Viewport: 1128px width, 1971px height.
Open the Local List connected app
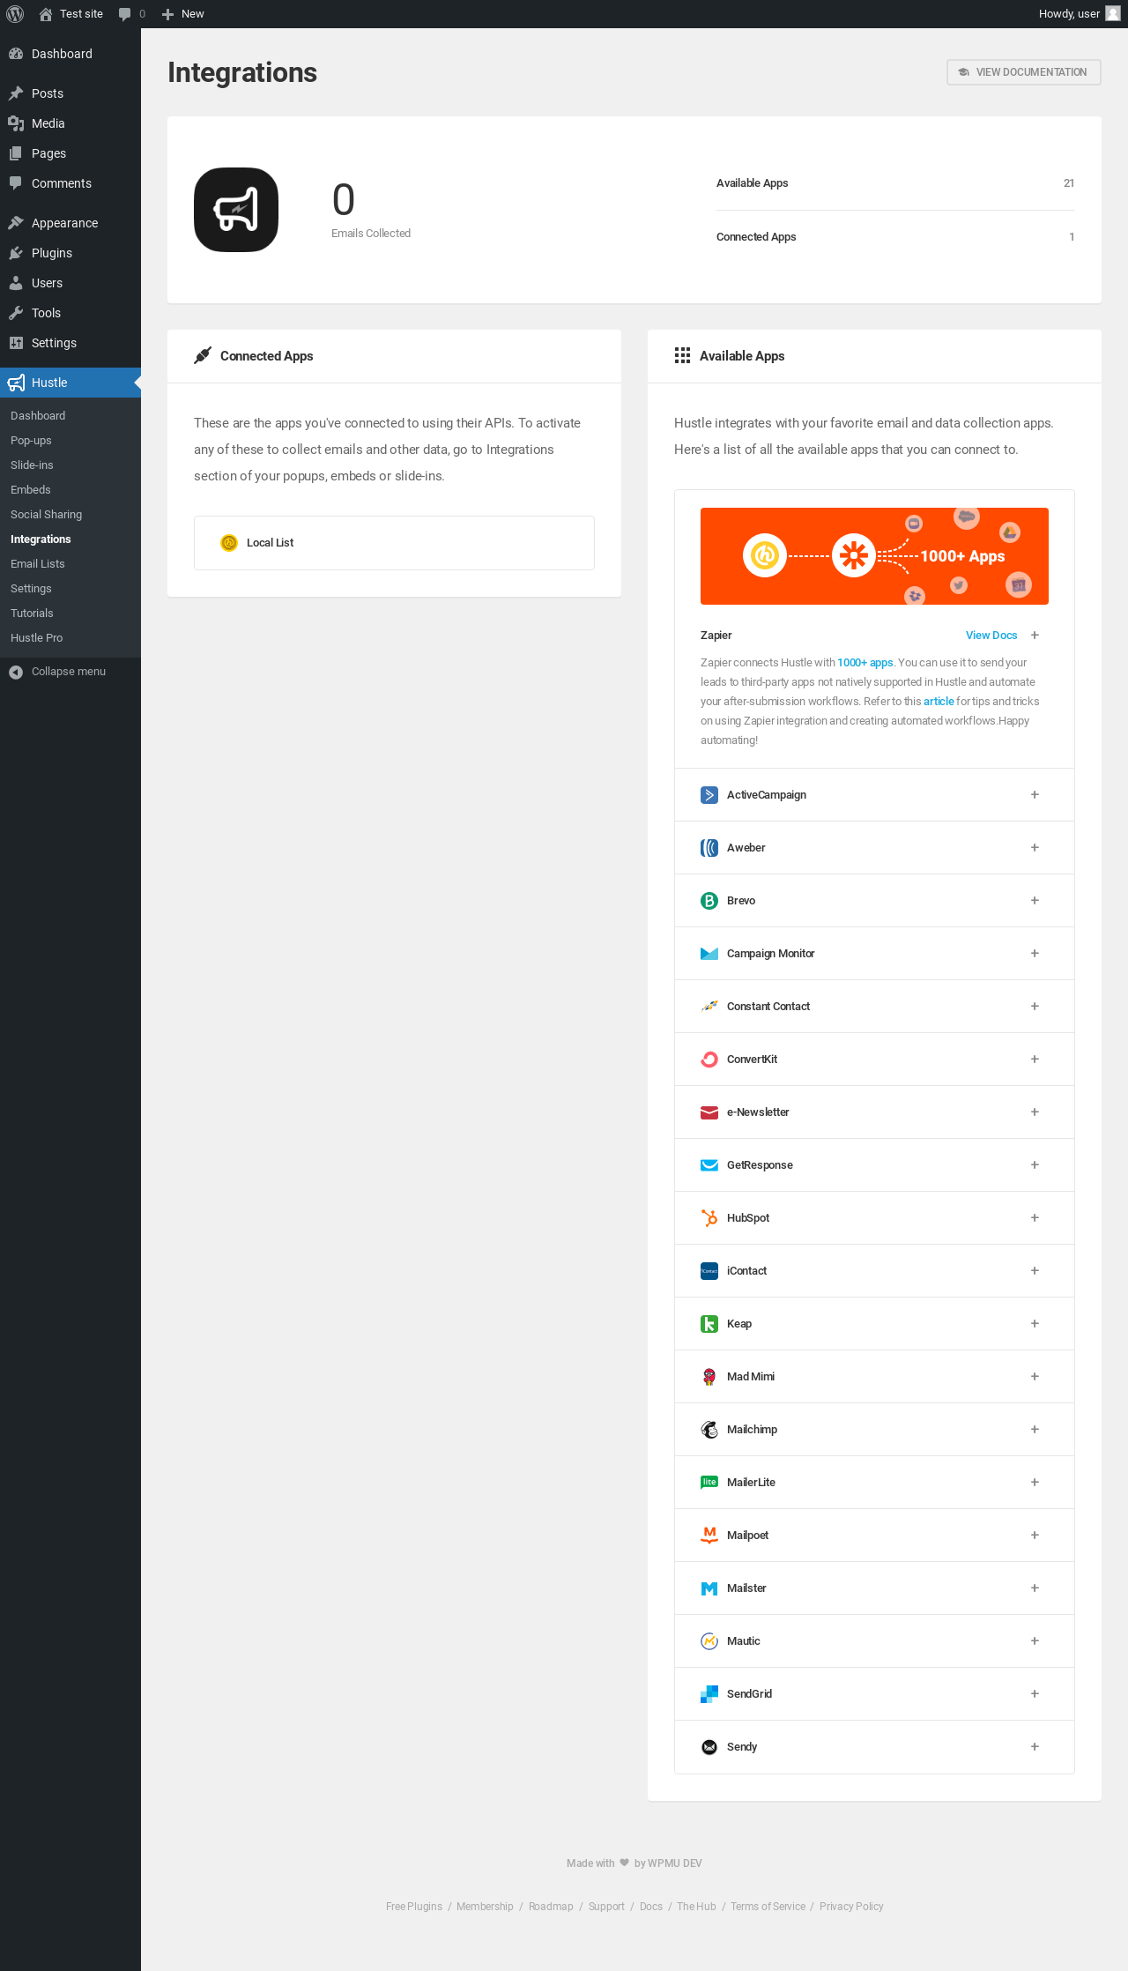[394, 543]
